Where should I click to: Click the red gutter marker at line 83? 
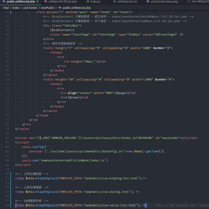click(11, 135)
